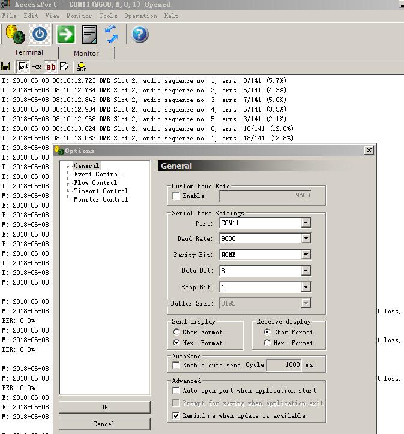Open the Port COM11 dropdown

(306, 223)
